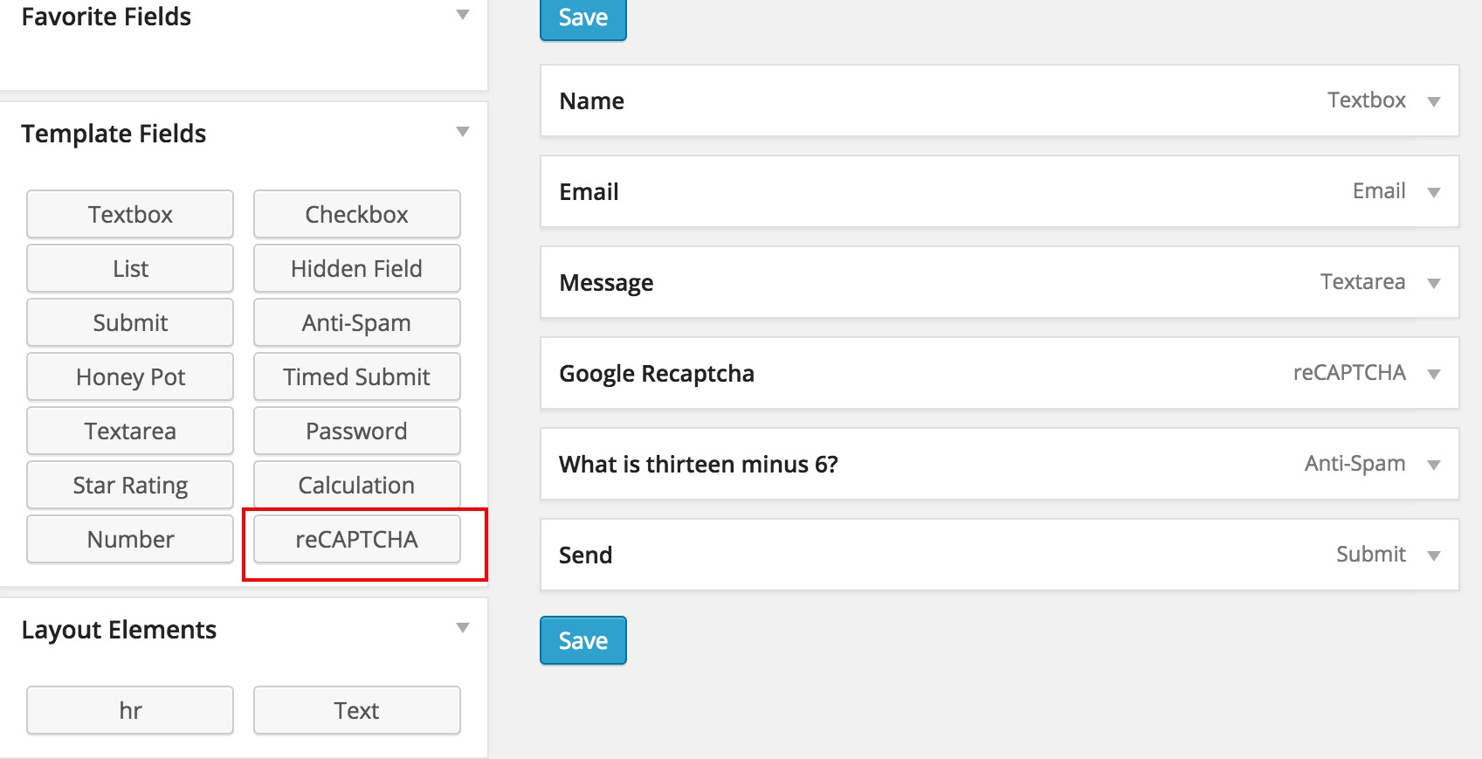
Task: Expand the Email field settings arrow
Action: (1433, 192)
